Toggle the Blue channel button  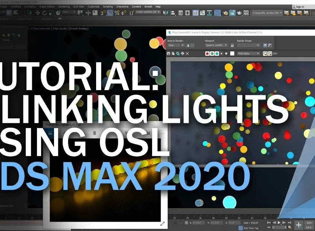click(x=217, y=54)
